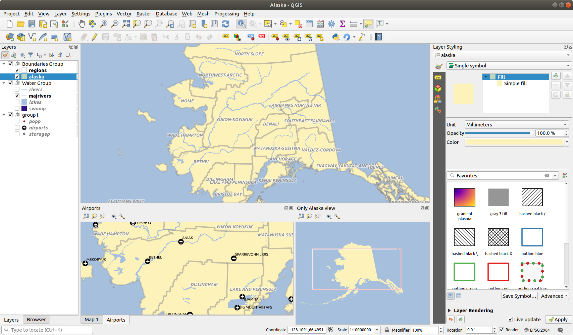Click the Zoom Full extent icon
The width and height of the screenshot is (573, 335).
click(126, 24)
